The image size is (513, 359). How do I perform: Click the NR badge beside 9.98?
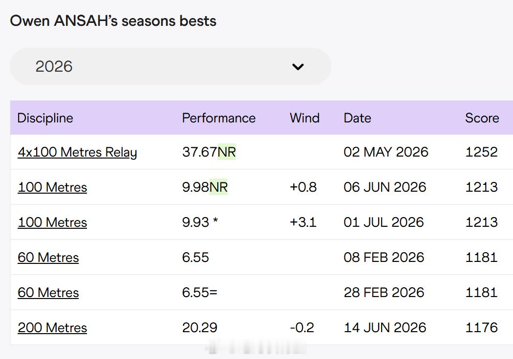point(218,187)
